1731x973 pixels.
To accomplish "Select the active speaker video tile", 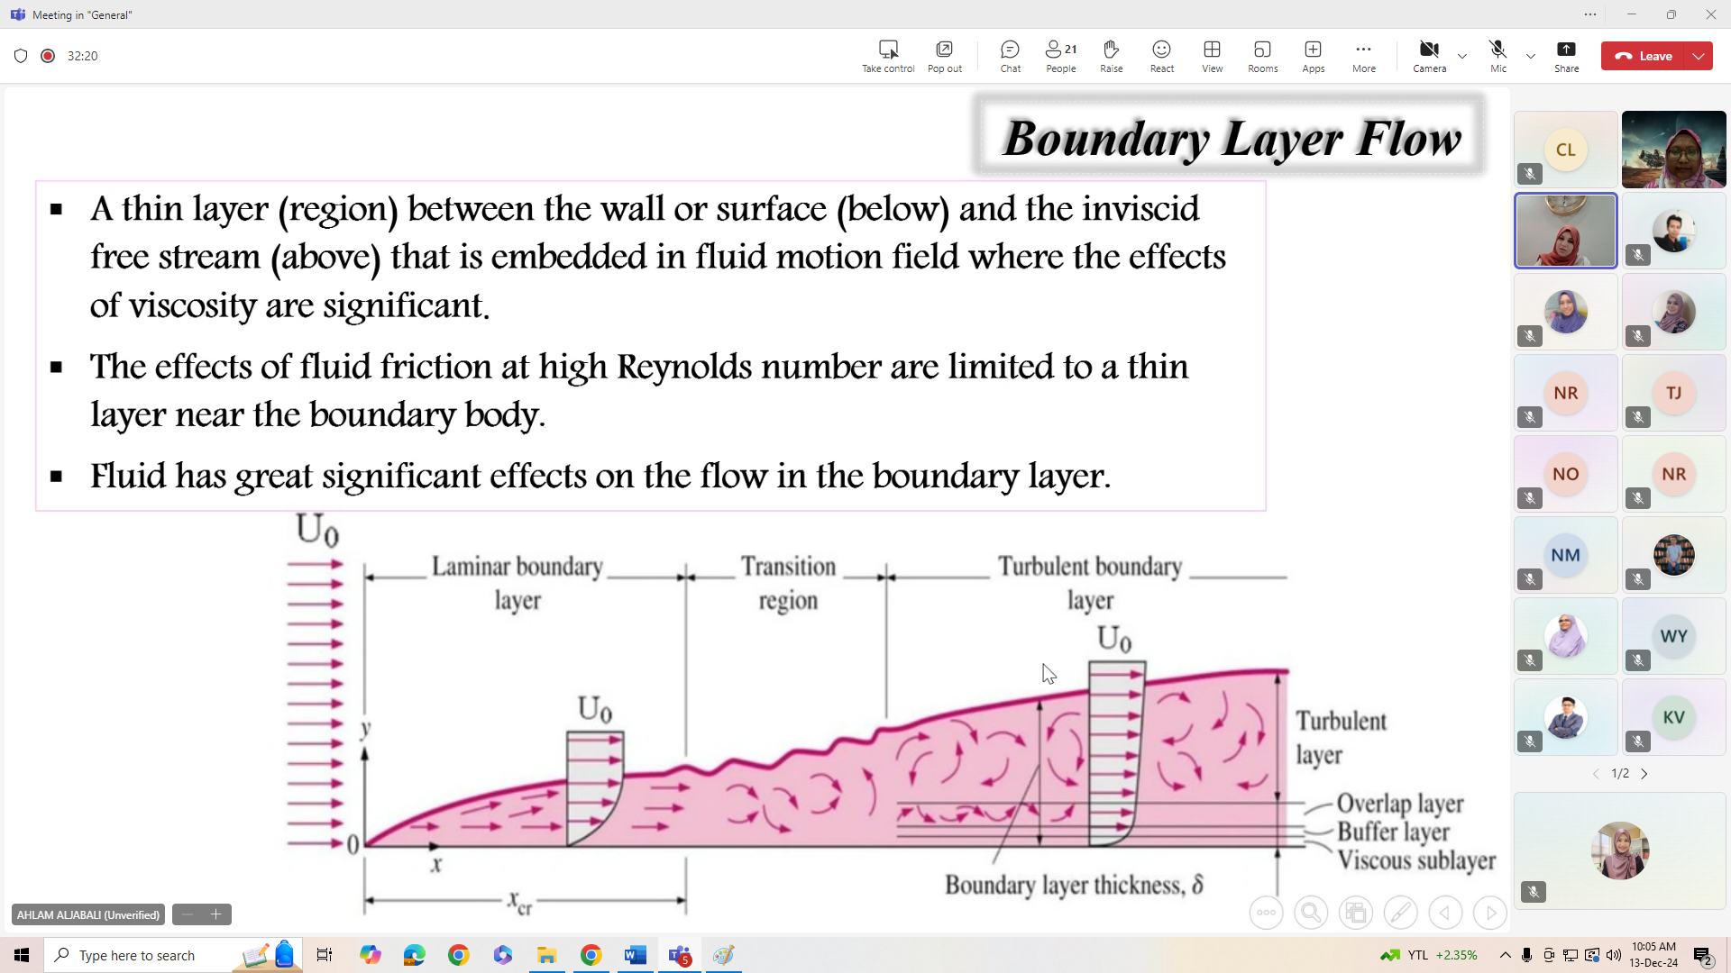I will tap(1566, 231).
